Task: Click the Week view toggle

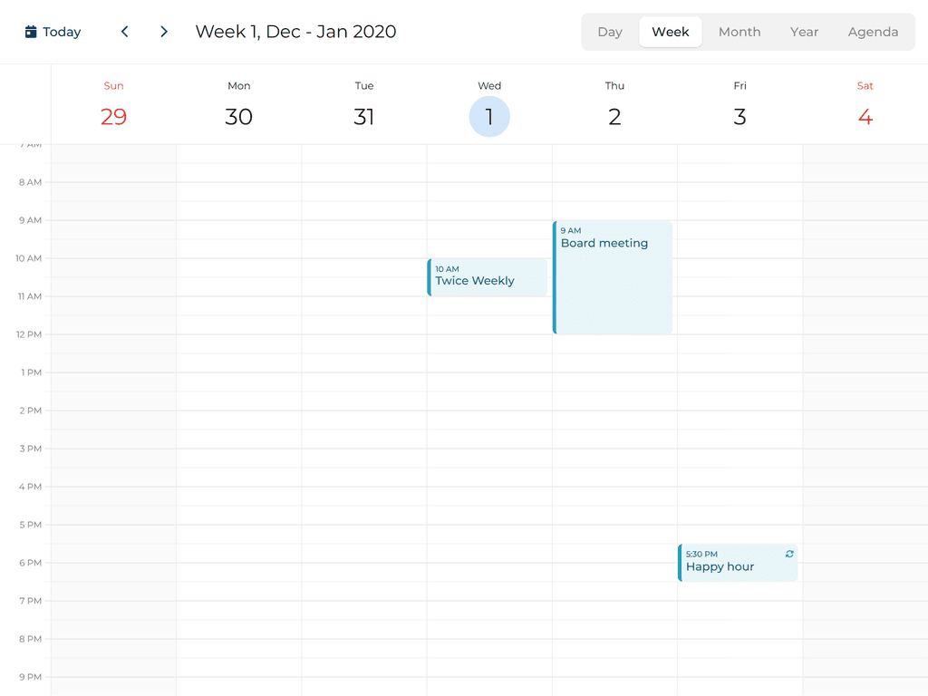Action: (x=670, y=31)
